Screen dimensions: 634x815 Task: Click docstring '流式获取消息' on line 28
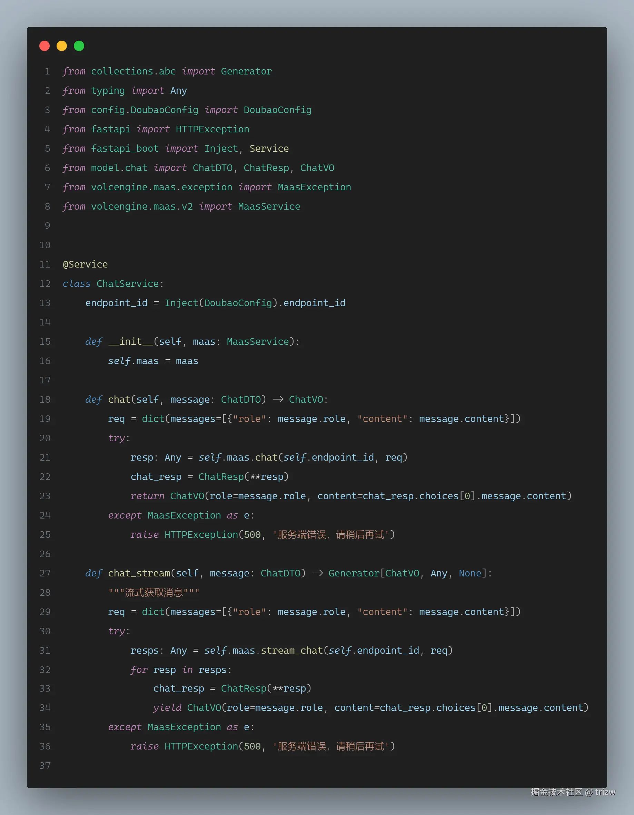(154, 593)
